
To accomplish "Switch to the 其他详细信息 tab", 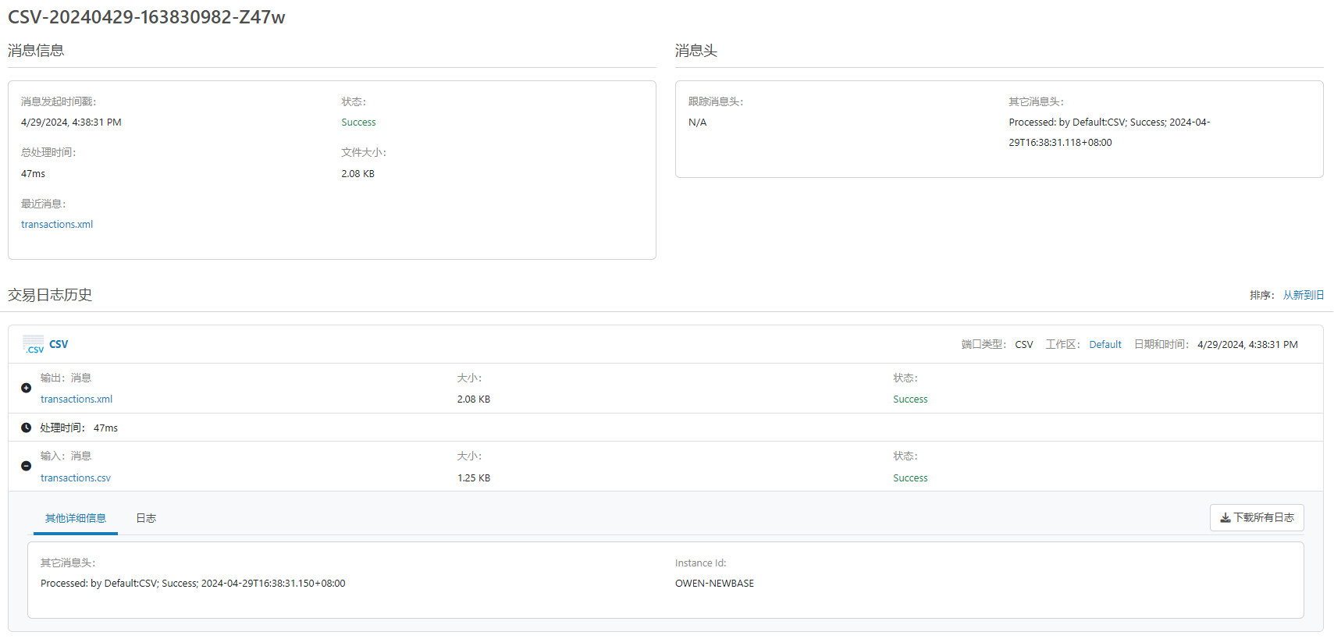I will [x=76, y=518].
